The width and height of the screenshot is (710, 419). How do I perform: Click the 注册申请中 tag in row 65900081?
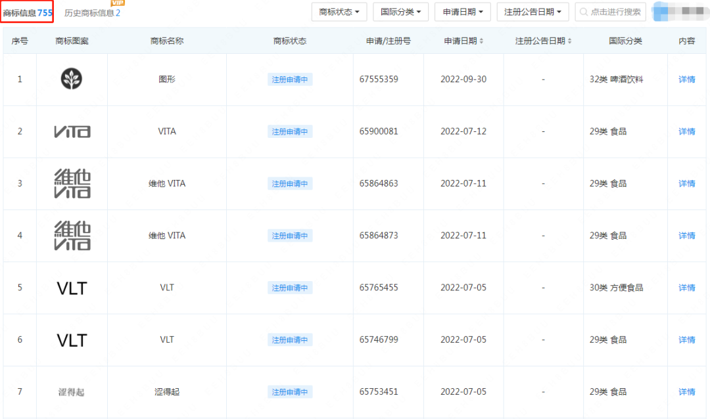pyautogui.click(x=290, y=131)
